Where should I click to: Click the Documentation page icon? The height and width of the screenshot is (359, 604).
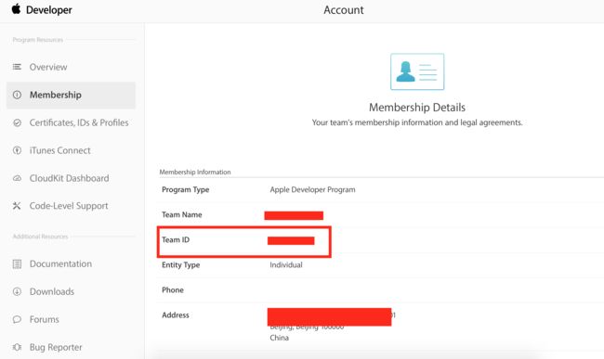pyautogui.click(x=17, y=264)
